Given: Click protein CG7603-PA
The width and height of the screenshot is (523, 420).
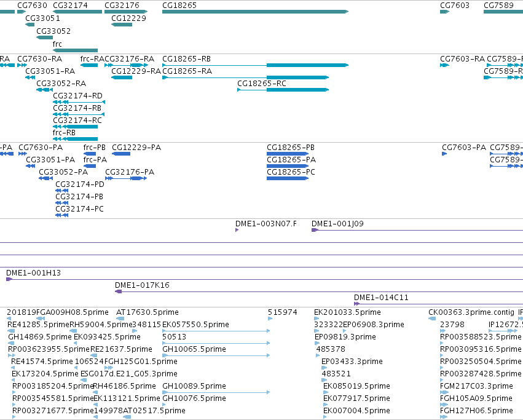Looking at the screenshot, I should tap(444, 154).
